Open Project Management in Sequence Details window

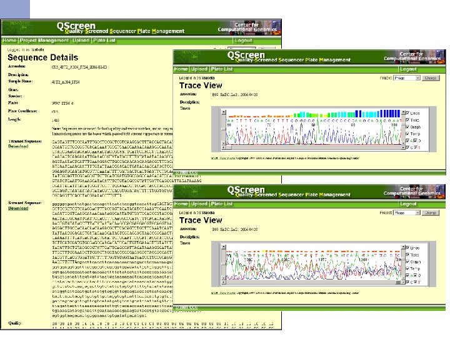(x=44, y=41)
